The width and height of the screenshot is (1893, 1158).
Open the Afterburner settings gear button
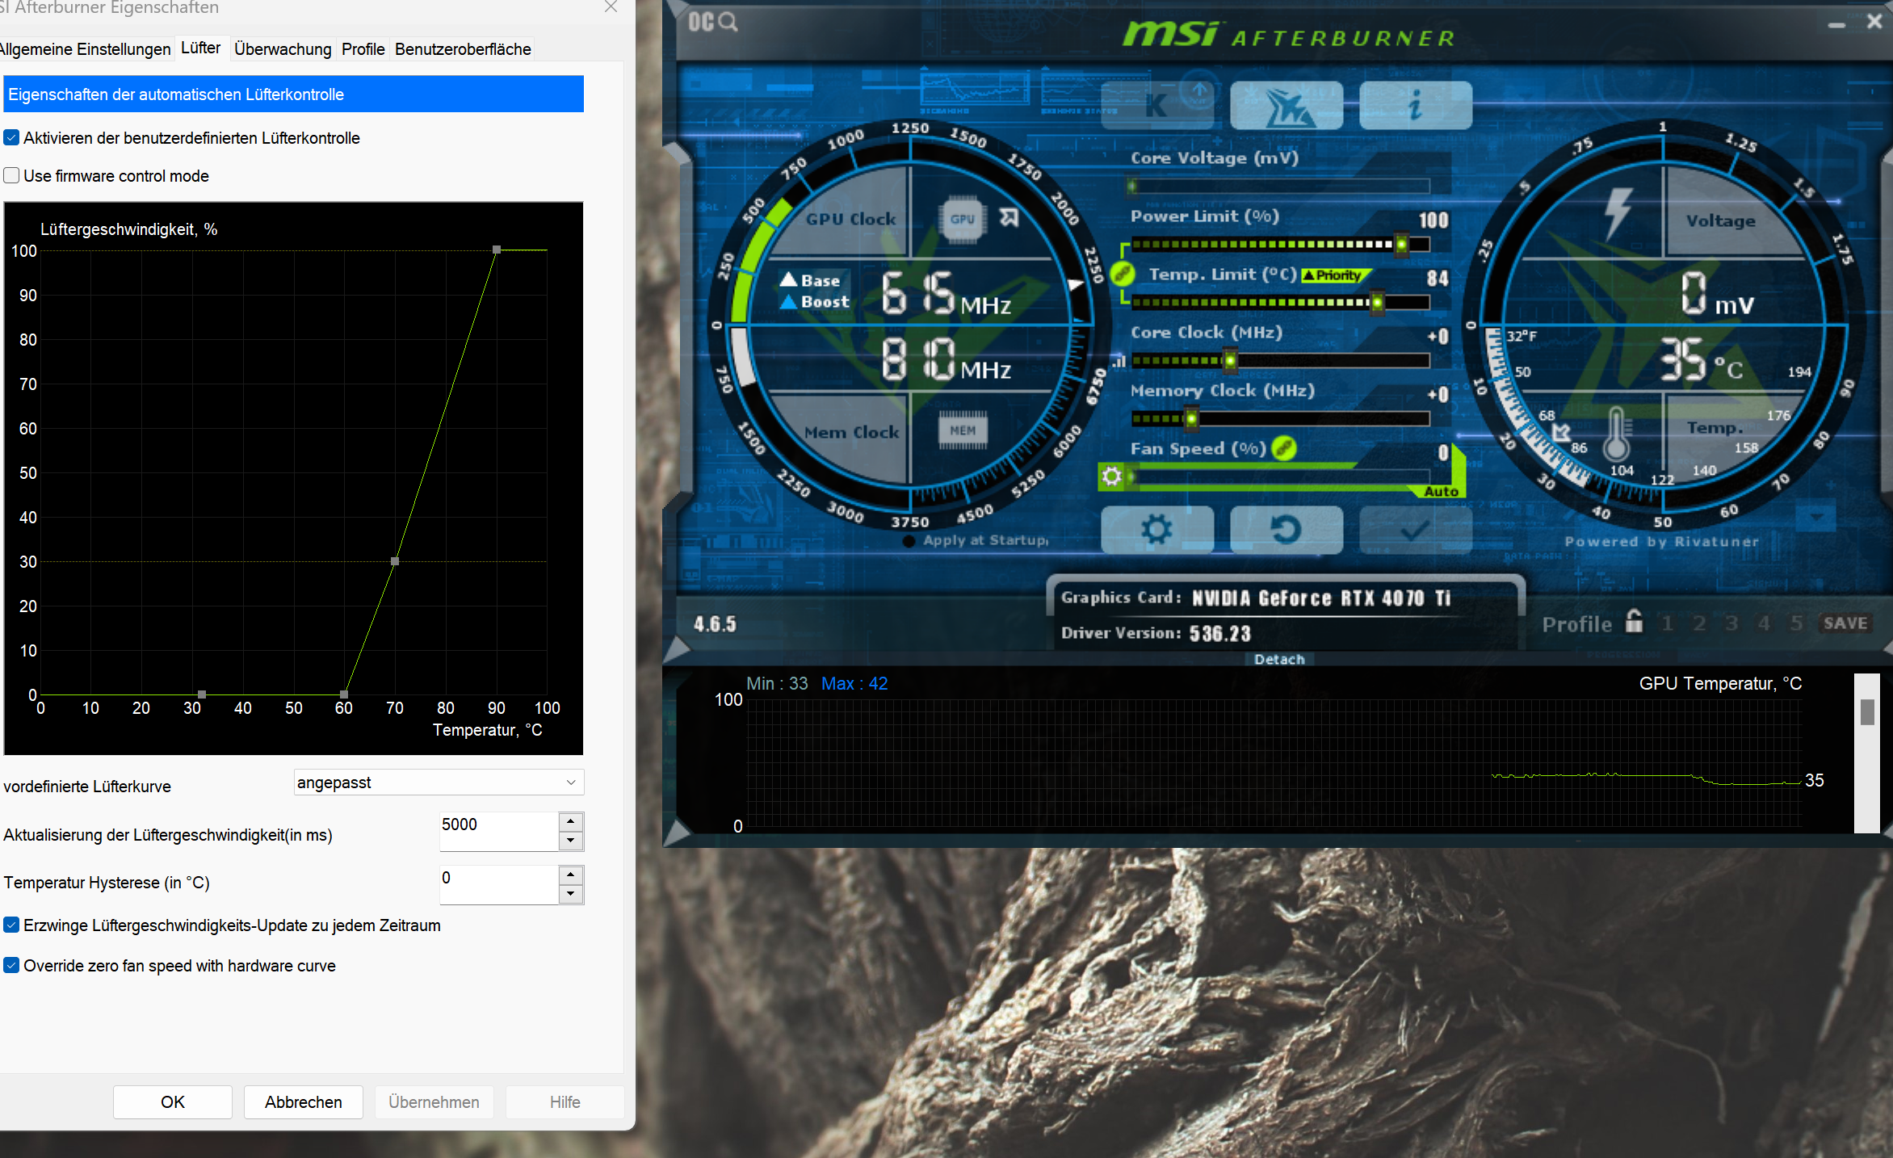pyautogui.click(x=1156, y=531)
